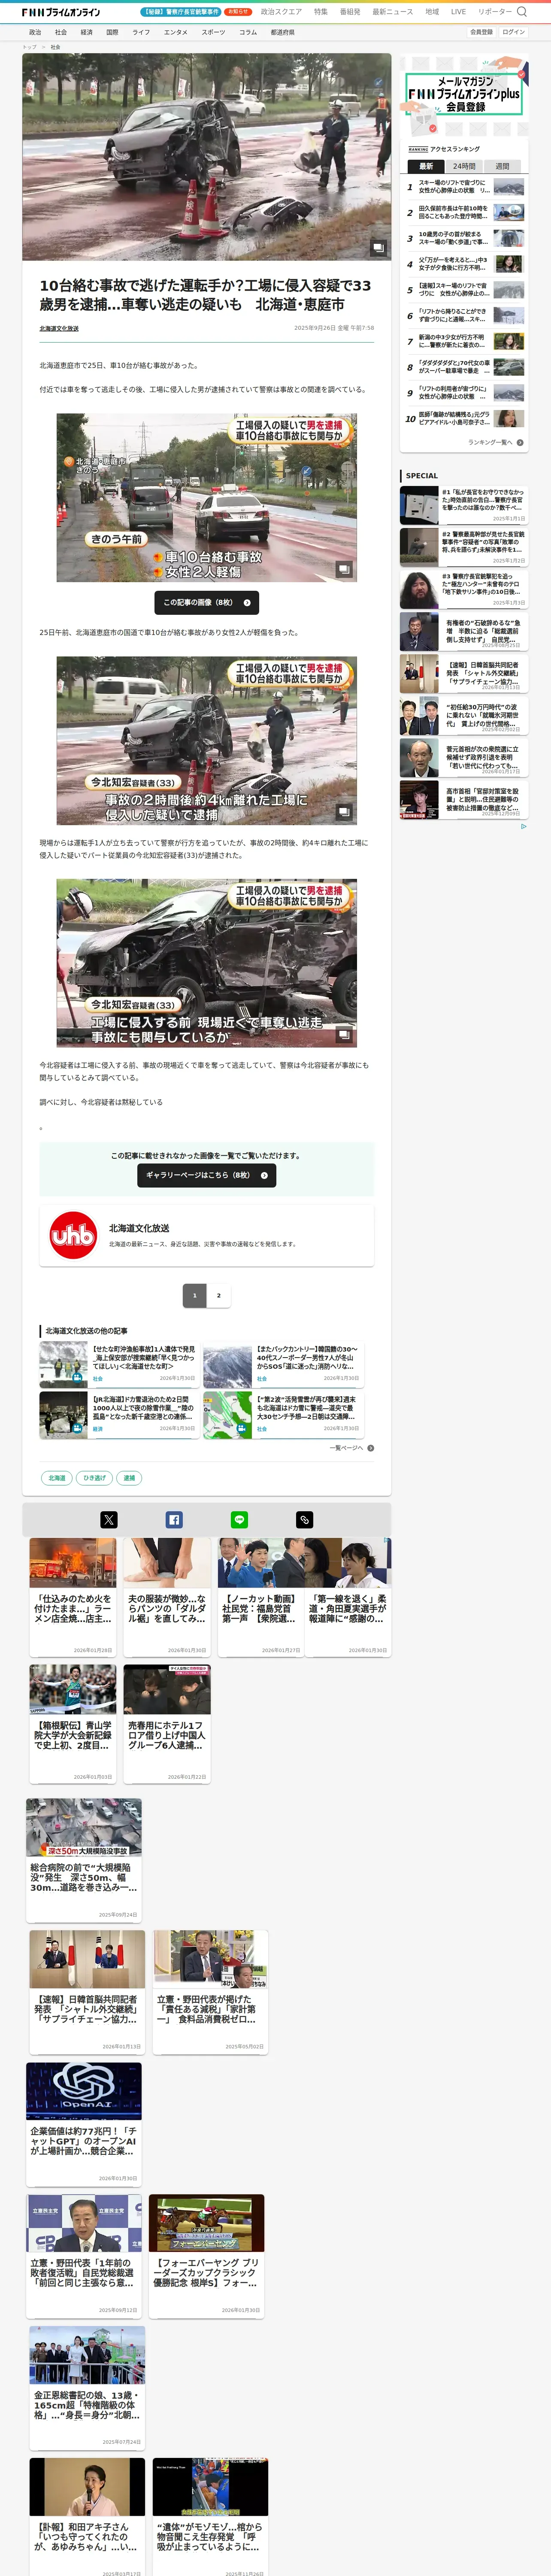The height and width of the screenshot is (2576, 551).
Task: Share article on Facebook
Action: click(174, 1520)
